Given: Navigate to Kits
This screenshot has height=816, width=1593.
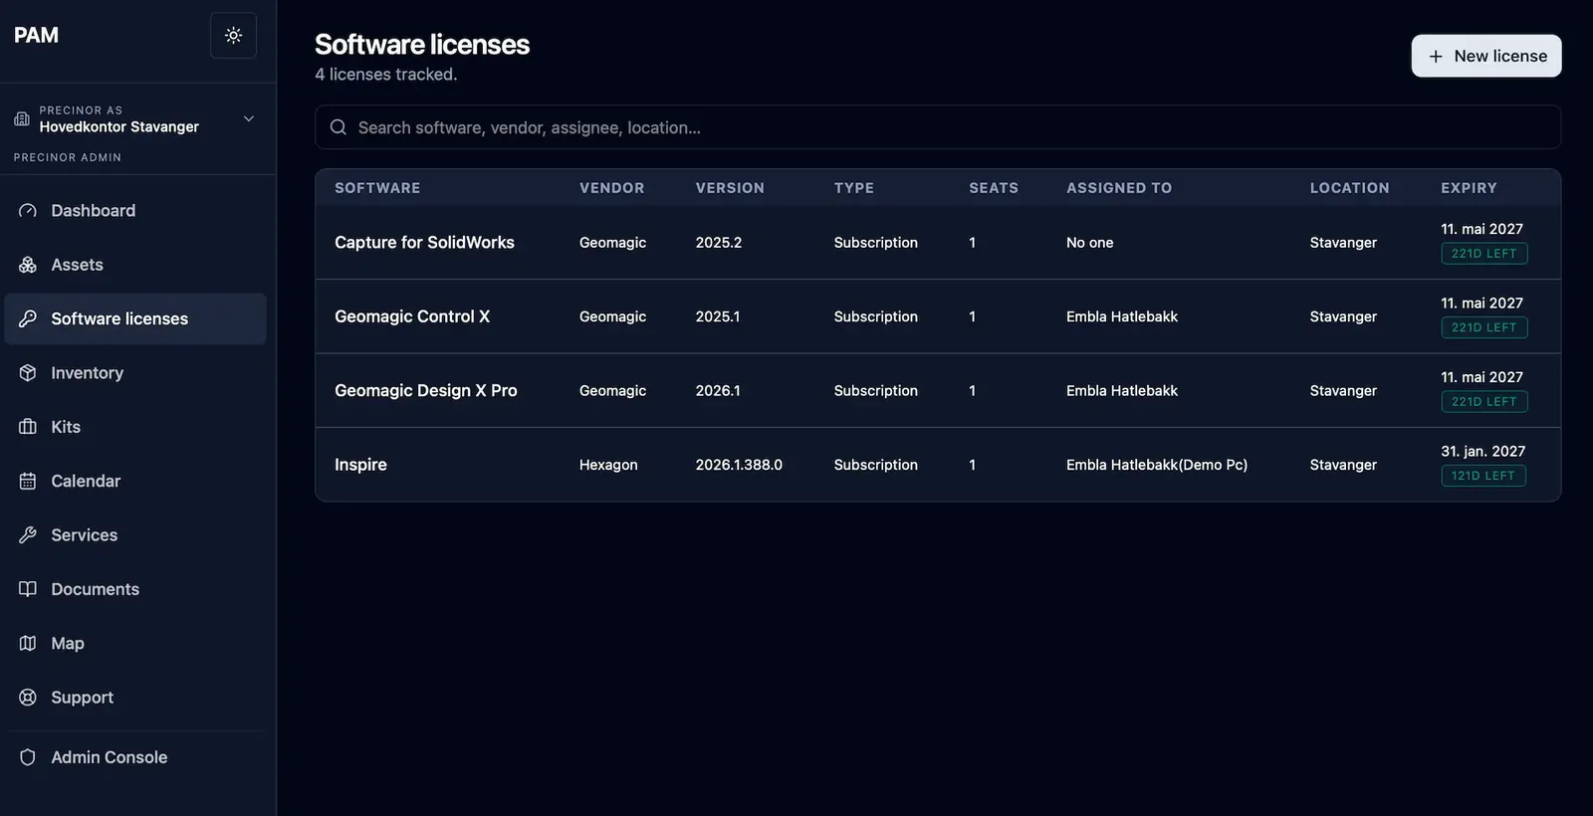Looking at the screenshot, I should point(135,427).
